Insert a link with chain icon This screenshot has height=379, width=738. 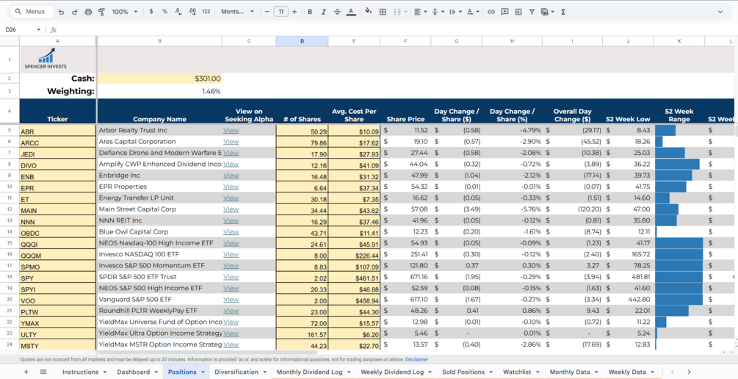click(491, 12)
